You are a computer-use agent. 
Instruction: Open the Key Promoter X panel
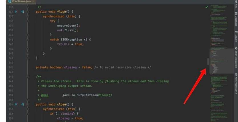point(236,84)
